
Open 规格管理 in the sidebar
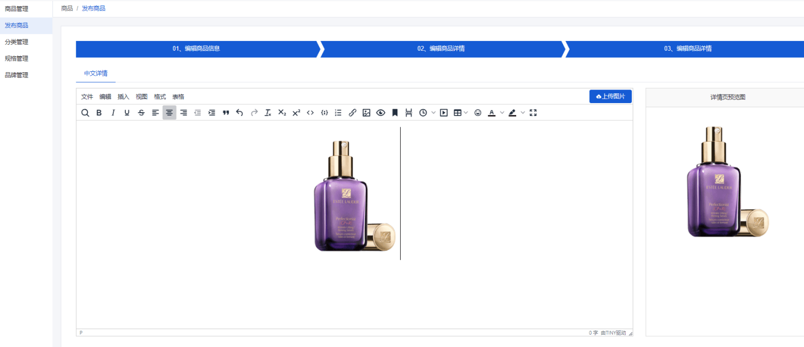coord(26,59)
